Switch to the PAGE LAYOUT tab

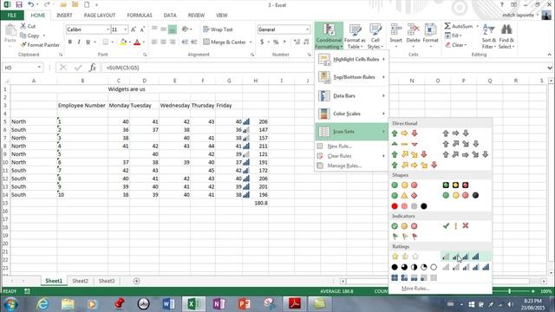click(x=100, y=16)
